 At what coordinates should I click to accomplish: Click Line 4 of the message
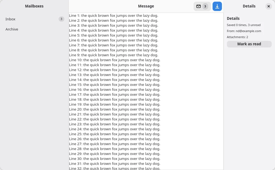coord(114,30)
